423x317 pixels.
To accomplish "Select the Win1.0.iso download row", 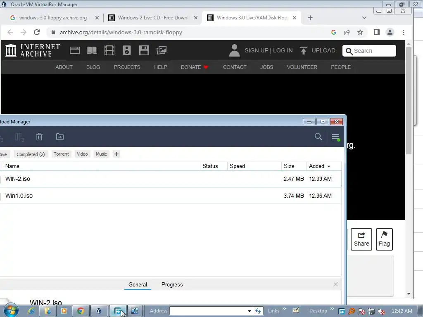I will (171, 196).
